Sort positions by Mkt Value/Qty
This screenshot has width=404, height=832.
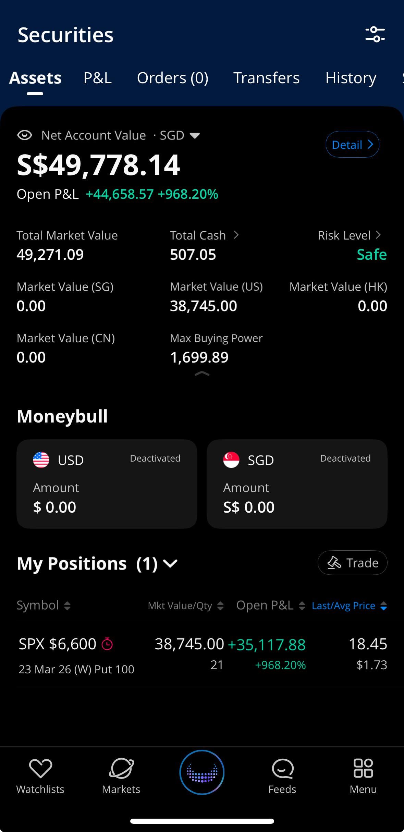[x=185, y=606]
